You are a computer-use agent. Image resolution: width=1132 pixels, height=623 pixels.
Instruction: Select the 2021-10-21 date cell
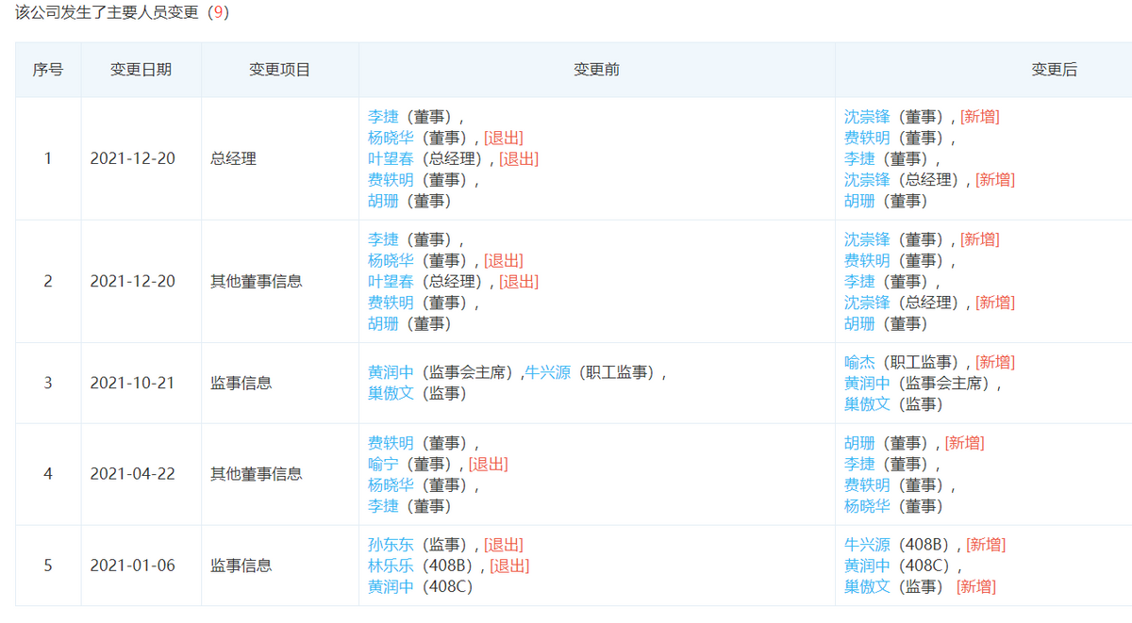(132, 383)
